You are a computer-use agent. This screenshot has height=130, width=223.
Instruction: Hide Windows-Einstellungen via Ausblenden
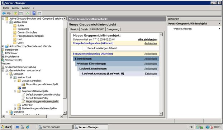click(151, 64)
